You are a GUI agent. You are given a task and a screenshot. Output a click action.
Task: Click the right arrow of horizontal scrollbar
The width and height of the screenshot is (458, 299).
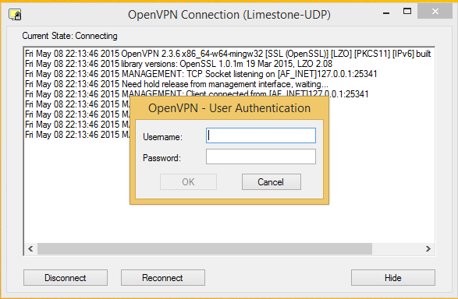point(428,248)
